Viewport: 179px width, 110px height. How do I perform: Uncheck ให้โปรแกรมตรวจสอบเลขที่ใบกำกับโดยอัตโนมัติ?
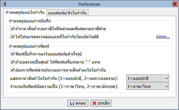tap(12, 37)
